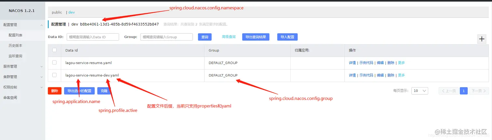Image resolution: width=492 pixels, height=140 pixels.
Task: Click the 导入配置 button
Action: coord(287,37)
